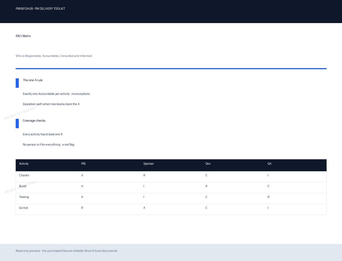Select the "C" under QA in Build row
The width and height of the screenshot is (342, 261).
coord(268,186)
